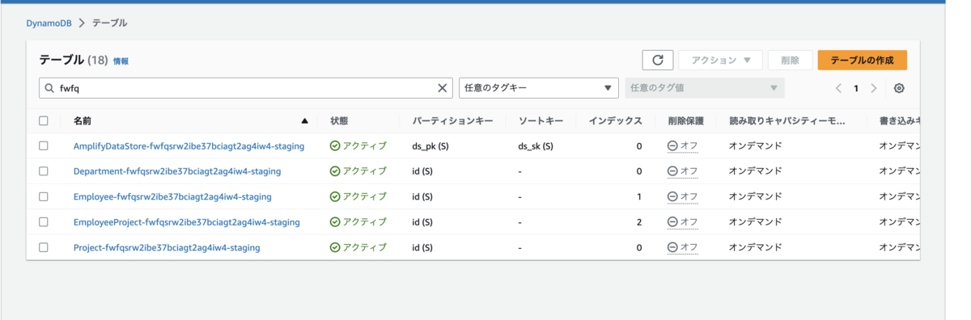Refresh the tables list
Image resolution: width=971 pixels, height=320 pixels.
tap(658, 60)
